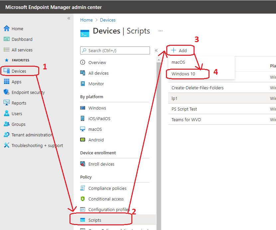Viewport: 276px width, 230px height.
Task: Open the breadcrumb ellipsis menu
Action: pyautogui.click(x=161, y=31)
